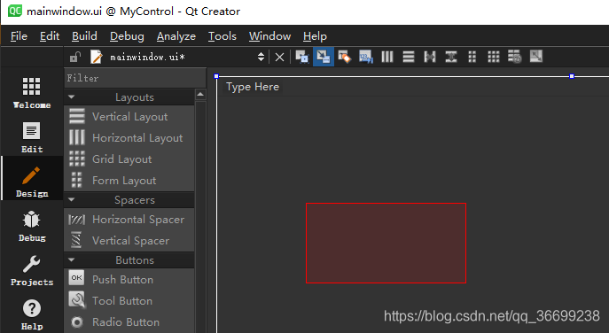Select Edit Tab Order mode icon
This screenshot has height=333, width=609.
(x=365, y=57)
